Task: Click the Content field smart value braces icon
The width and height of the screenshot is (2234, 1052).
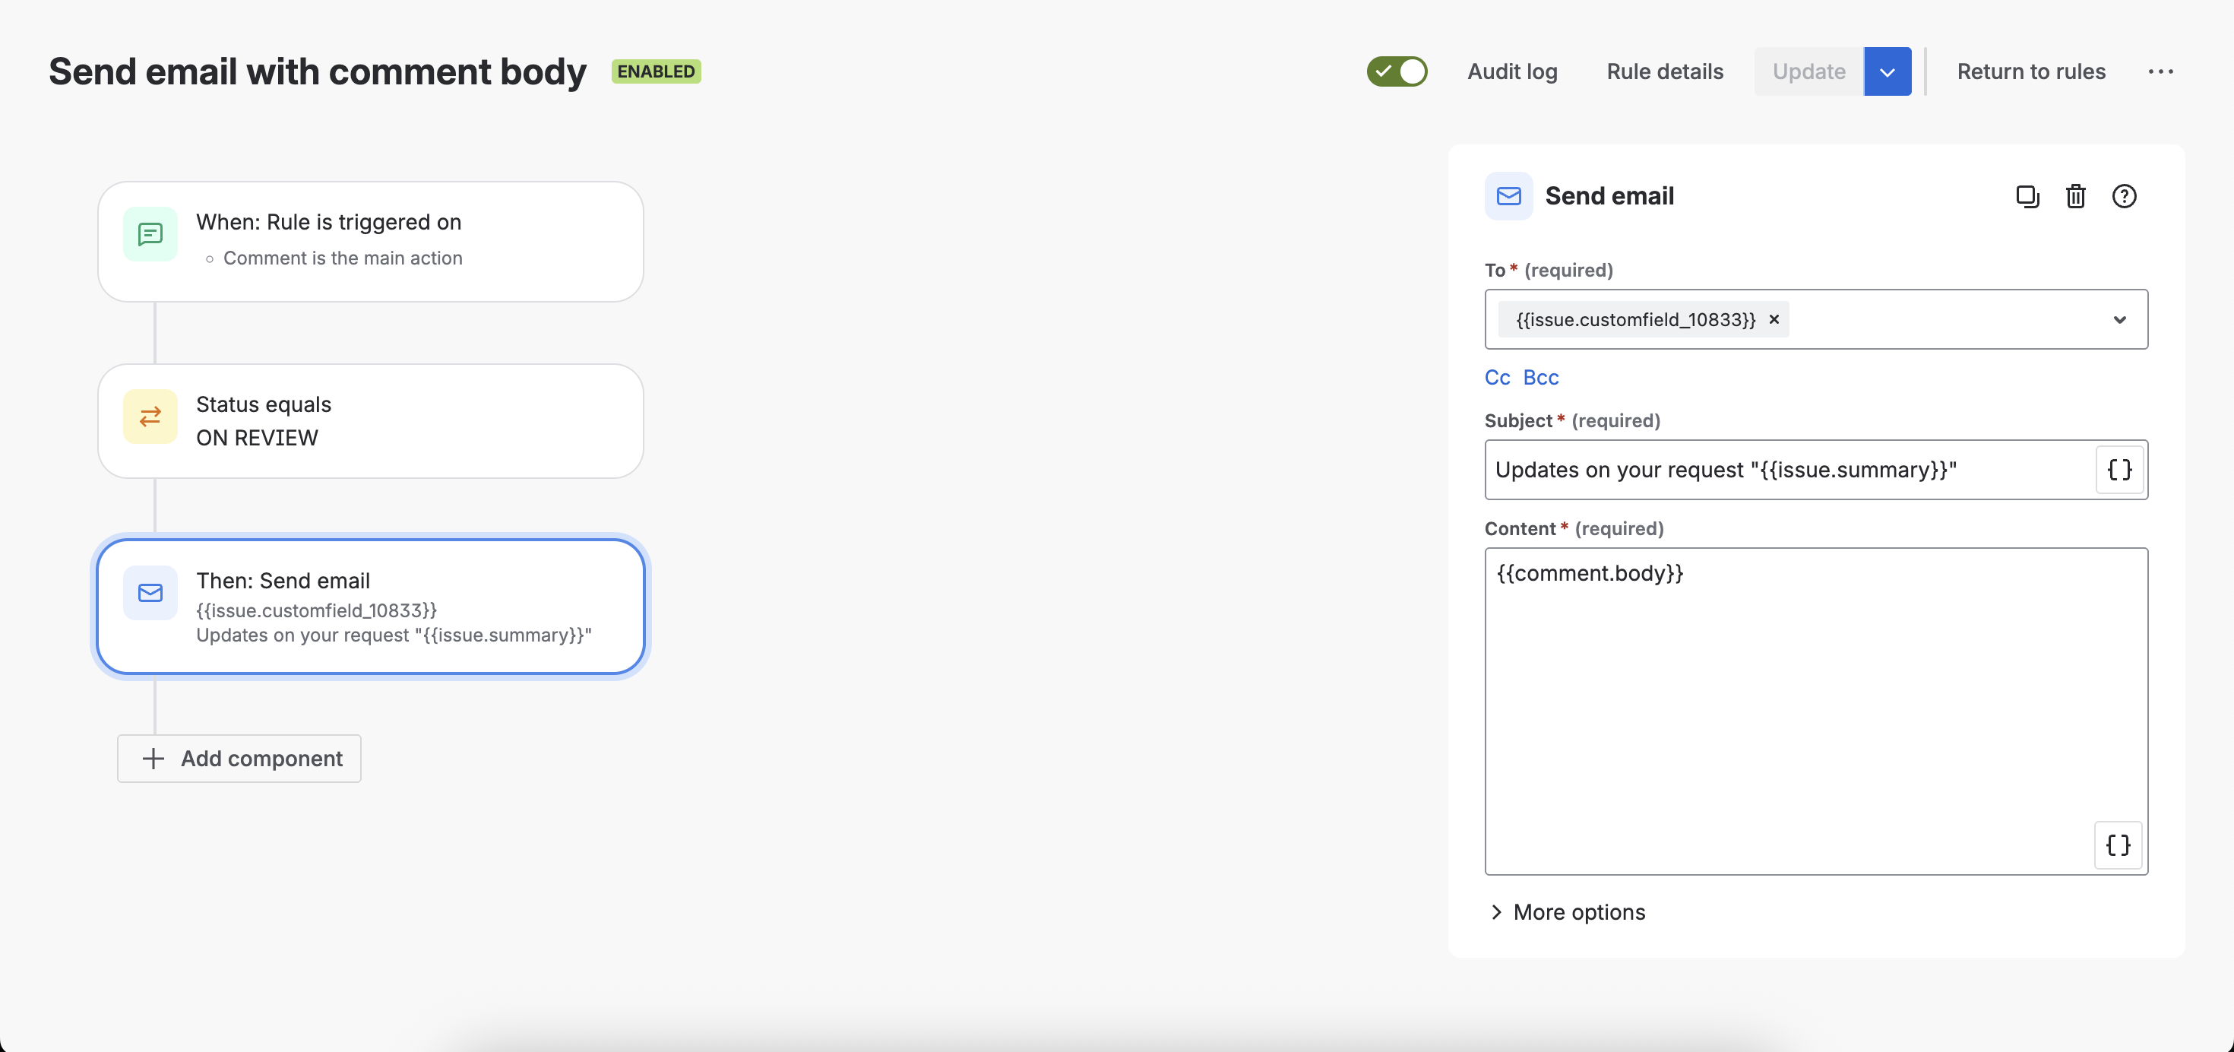Action: 2118,844
